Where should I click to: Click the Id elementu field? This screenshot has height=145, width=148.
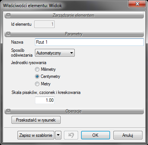pyautogui.click(x=44, y=24)
